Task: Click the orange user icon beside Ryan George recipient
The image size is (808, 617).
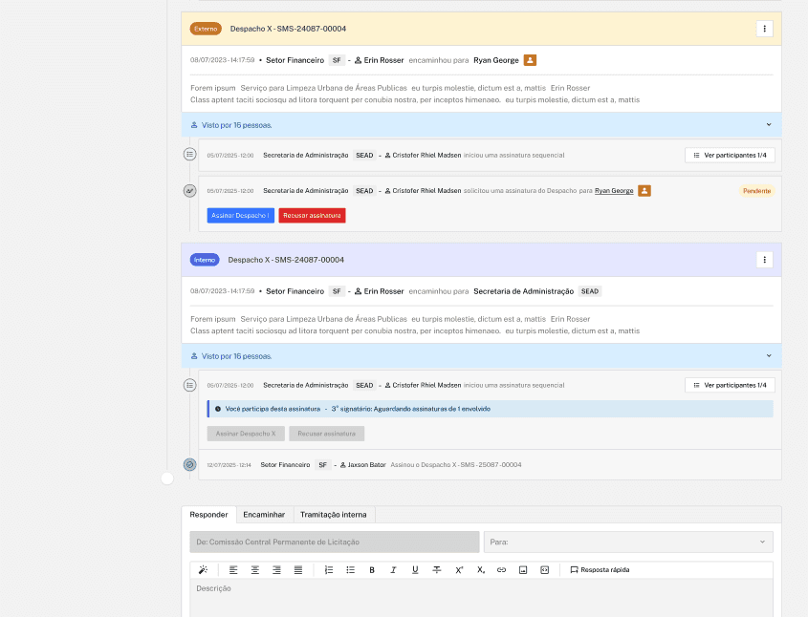Action: (x=530, y=60)
